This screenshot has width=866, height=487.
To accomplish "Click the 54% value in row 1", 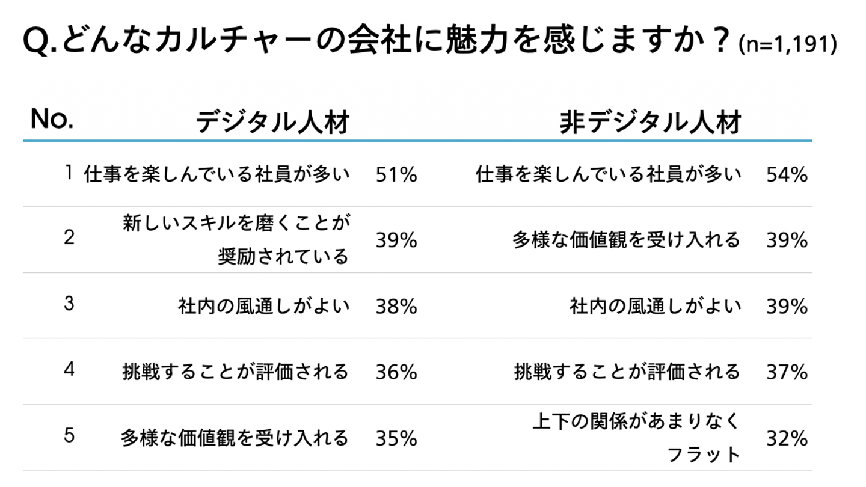I will coord(787,175).
